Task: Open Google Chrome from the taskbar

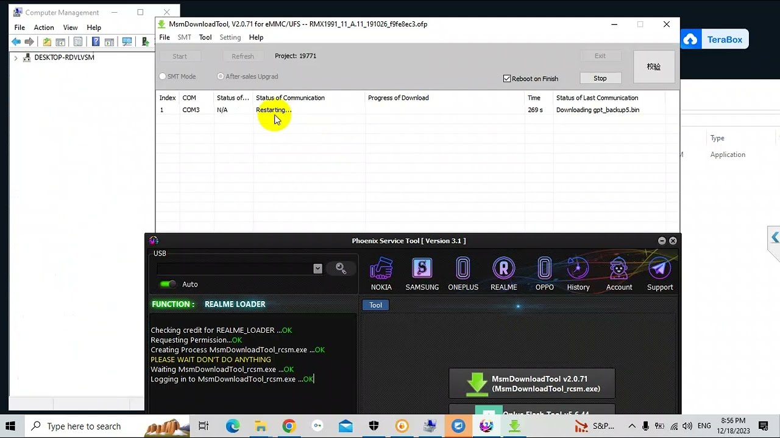Action: coord(289,426)
